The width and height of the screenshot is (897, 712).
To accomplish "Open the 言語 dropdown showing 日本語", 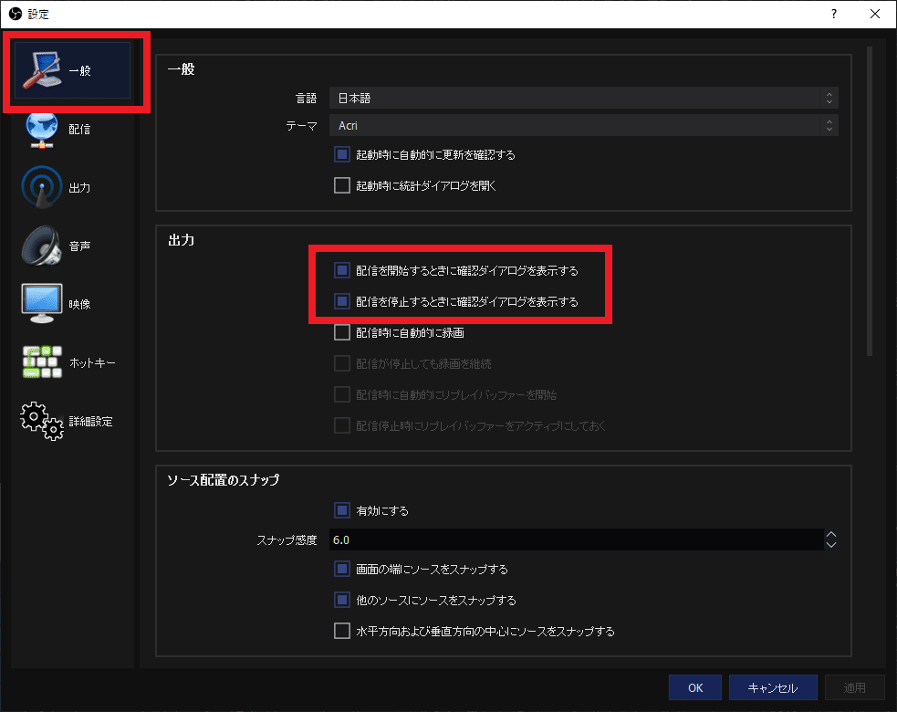I will 583,98.
